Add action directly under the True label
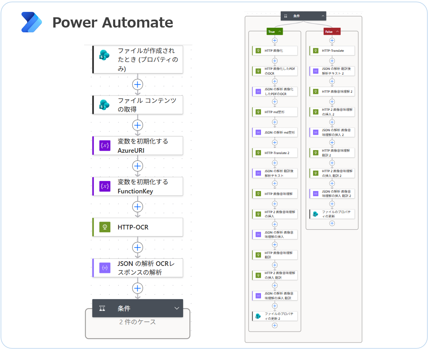Image resolution: width=428 pixels, height=350 pixels. point(275,40)
